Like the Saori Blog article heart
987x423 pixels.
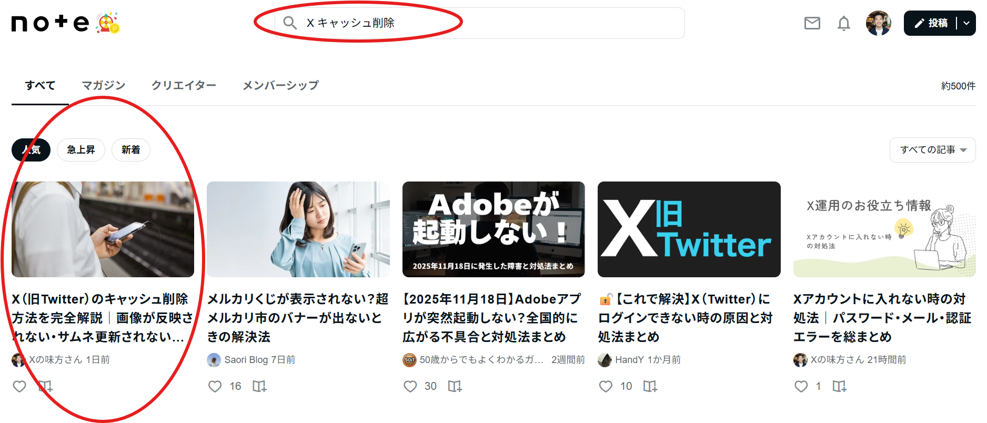click(x=215, y=386)
